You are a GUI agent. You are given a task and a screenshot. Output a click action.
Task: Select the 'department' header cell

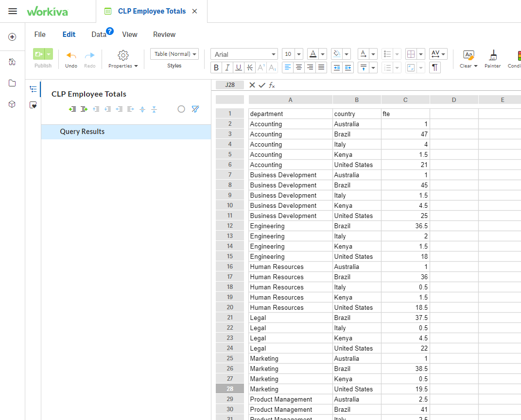coord(291,114)
